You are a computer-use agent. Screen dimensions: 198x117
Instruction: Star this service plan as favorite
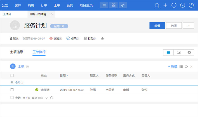pyautogui.click(x=102, y=38)
